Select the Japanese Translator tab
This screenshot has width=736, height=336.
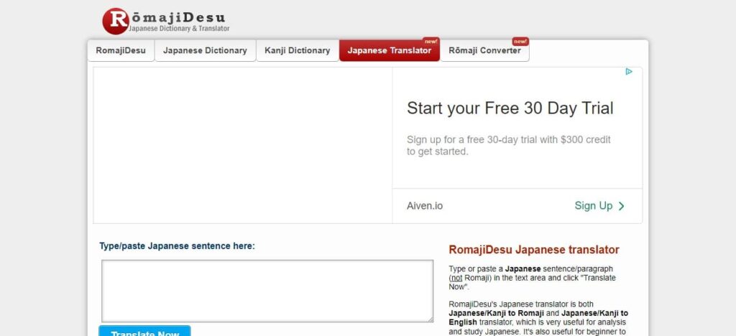pos(389,50)
